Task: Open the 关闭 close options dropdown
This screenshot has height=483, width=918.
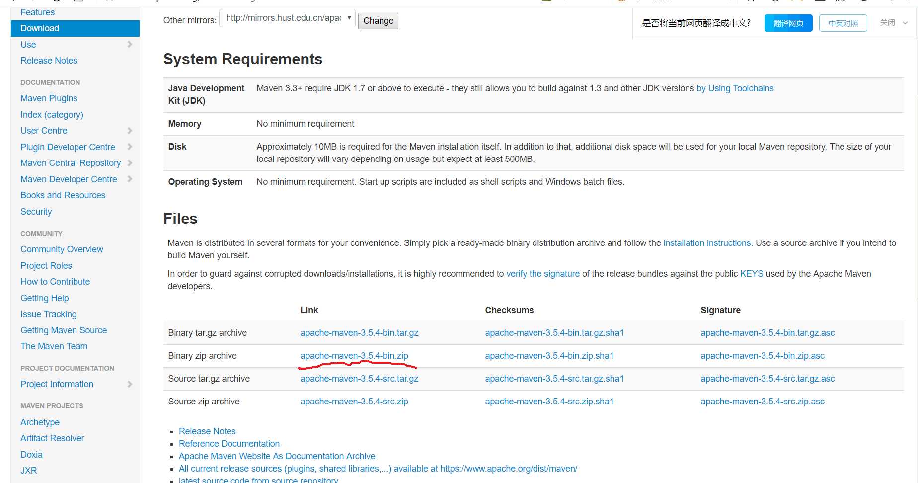Action: (894, 23)
